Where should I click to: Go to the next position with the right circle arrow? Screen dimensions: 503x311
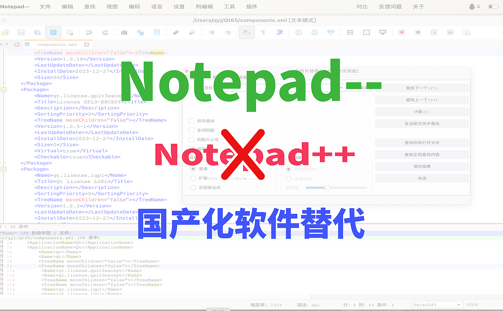pos(315,32)
